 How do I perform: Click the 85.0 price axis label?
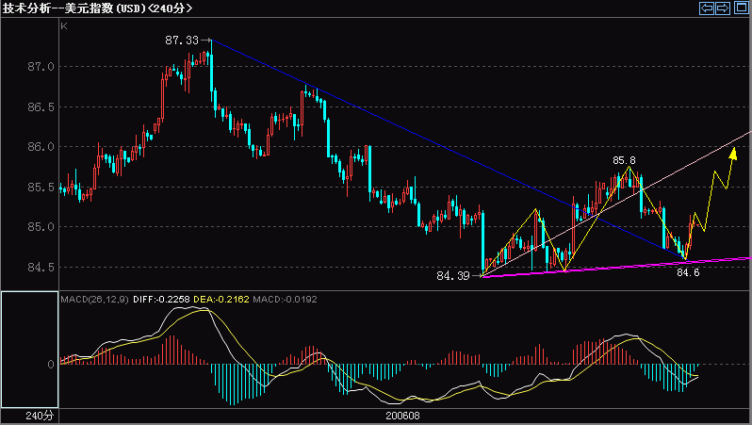(41, 227)
